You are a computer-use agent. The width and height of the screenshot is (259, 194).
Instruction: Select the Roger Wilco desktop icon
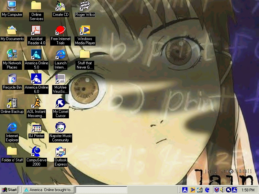click(x=85, y=6)
